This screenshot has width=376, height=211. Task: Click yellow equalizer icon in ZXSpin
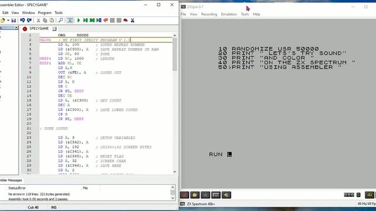click(370, 195)
